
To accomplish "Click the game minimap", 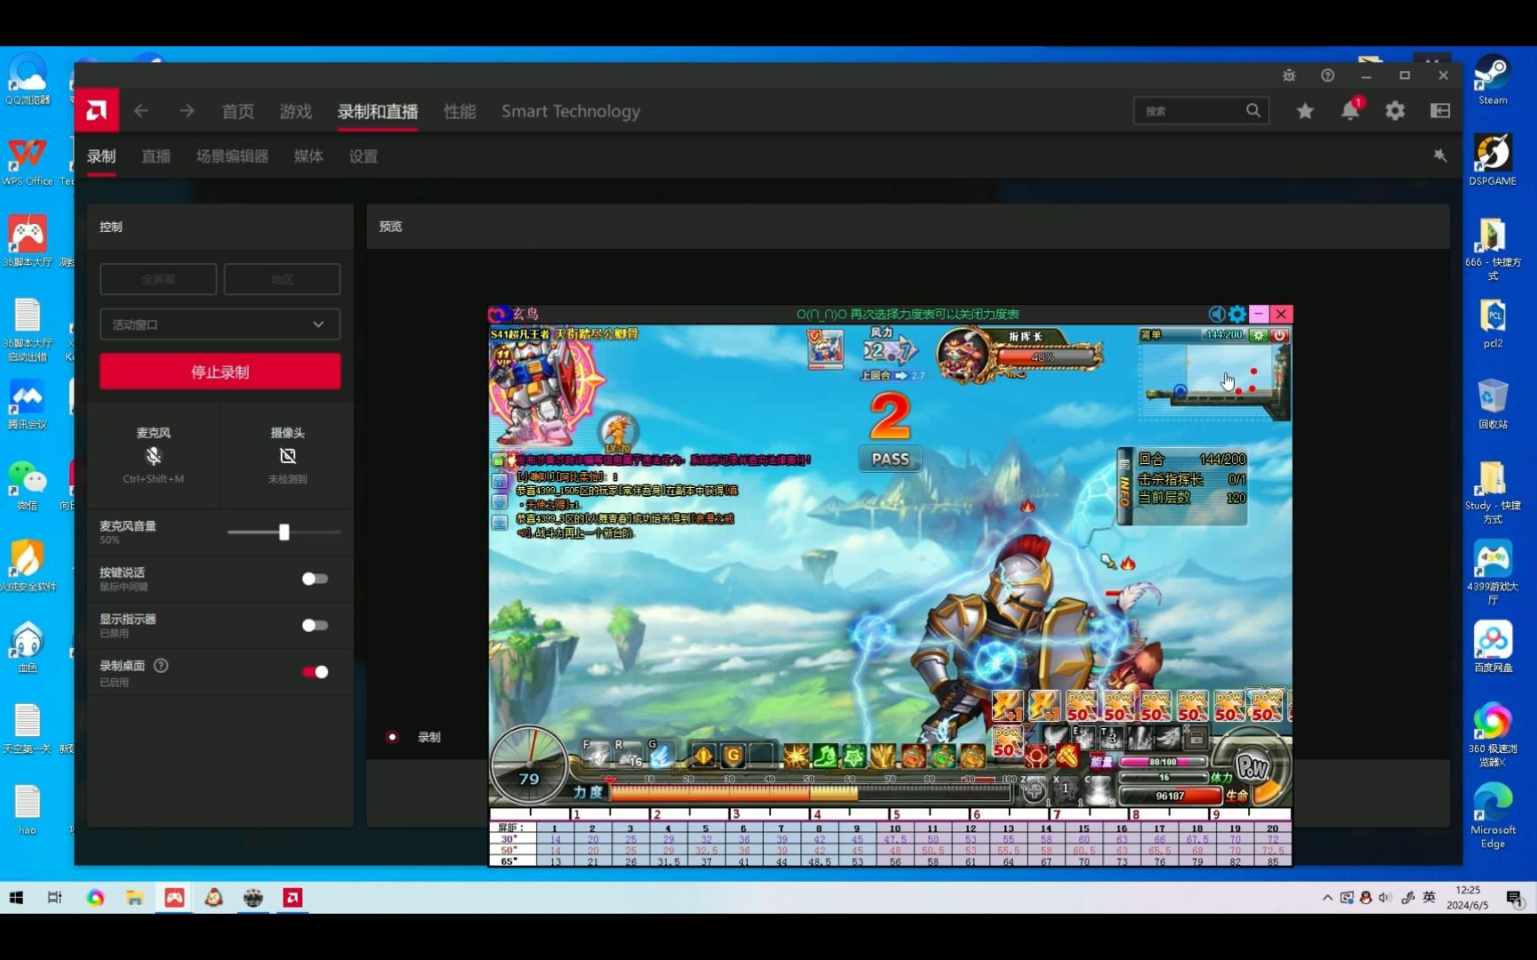I will 1214,380.
